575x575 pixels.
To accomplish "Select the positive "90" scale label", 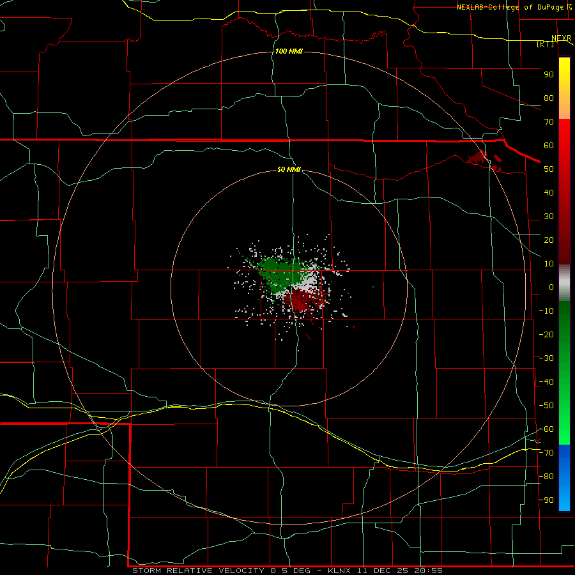I will (549, 75).
